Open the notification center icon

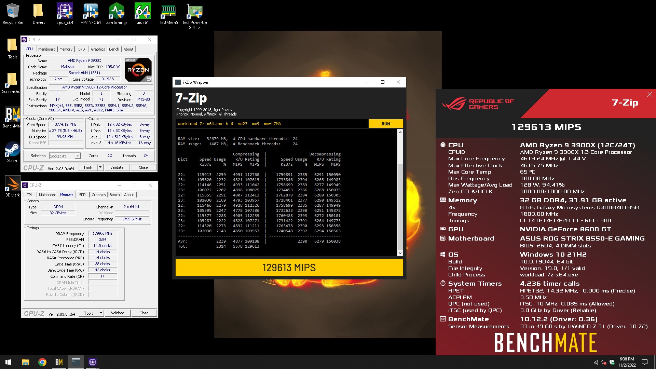pos(645,362)
